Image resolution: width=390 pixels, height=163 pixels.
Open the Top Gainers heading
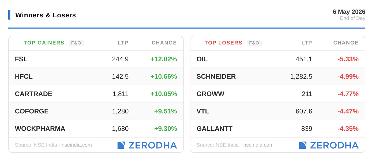click(x=44, y=43)
